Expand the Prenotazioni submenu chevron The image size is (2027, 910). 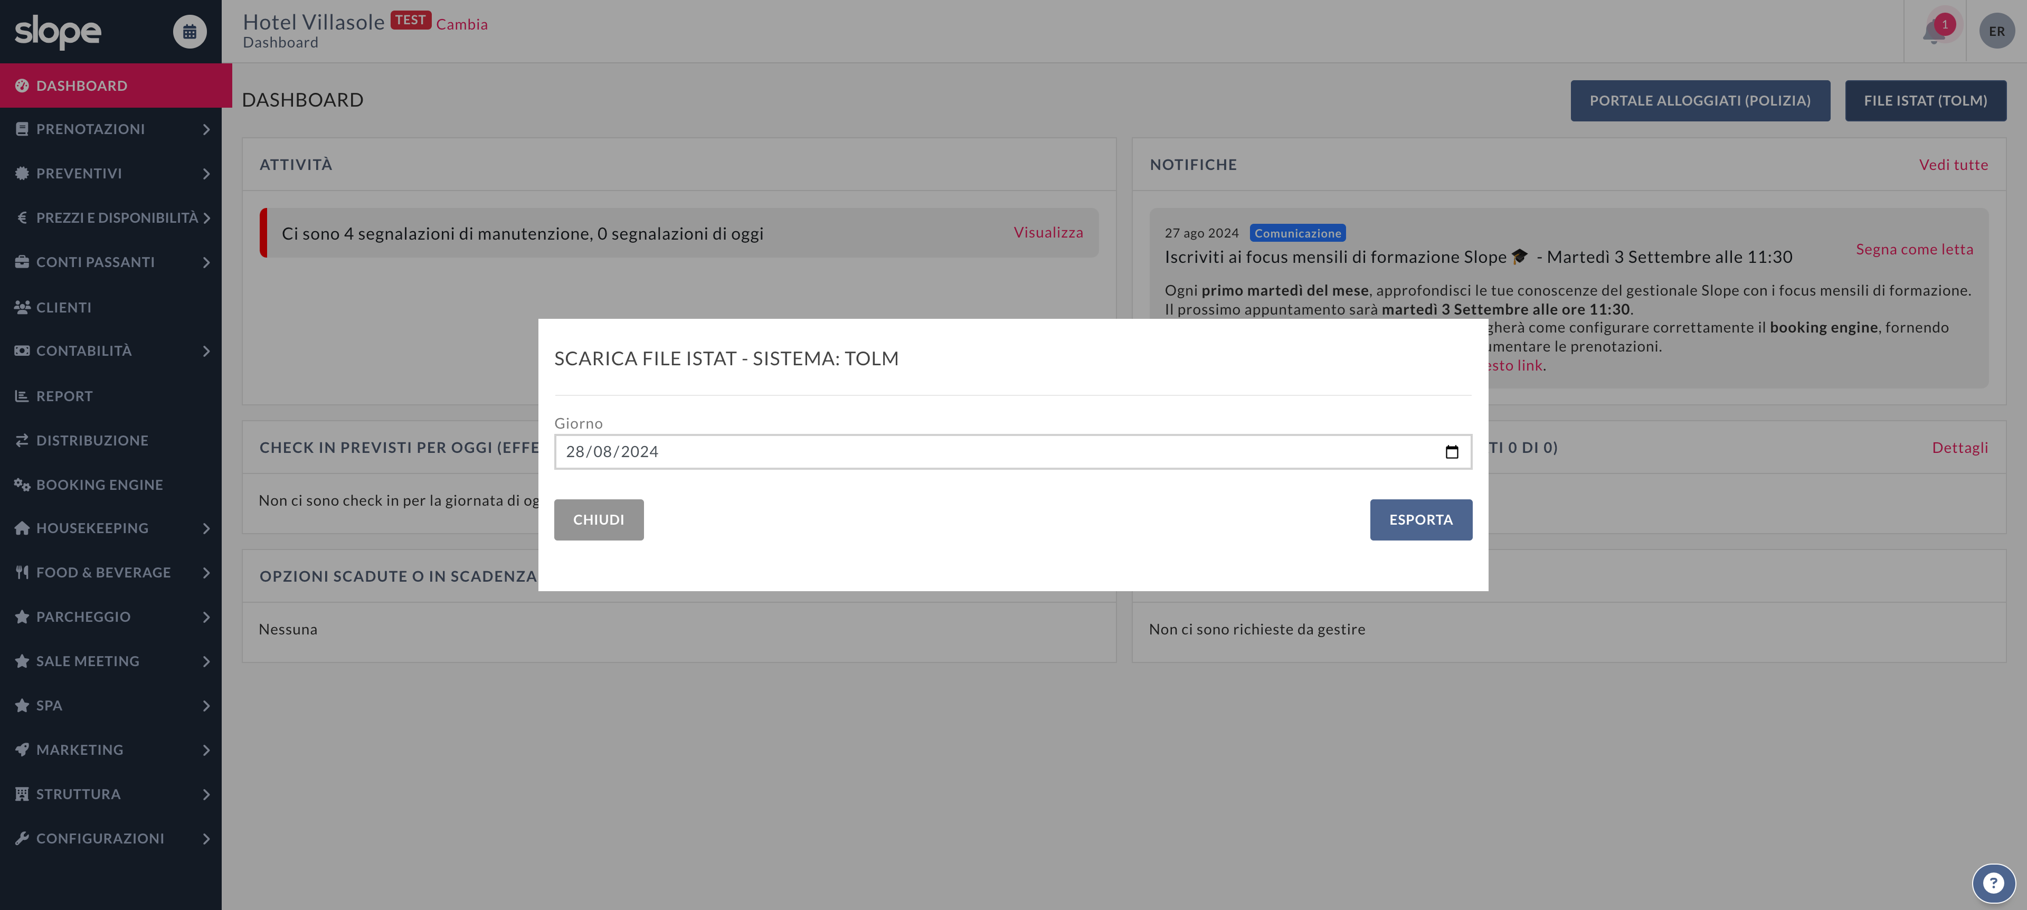(206, 129)
